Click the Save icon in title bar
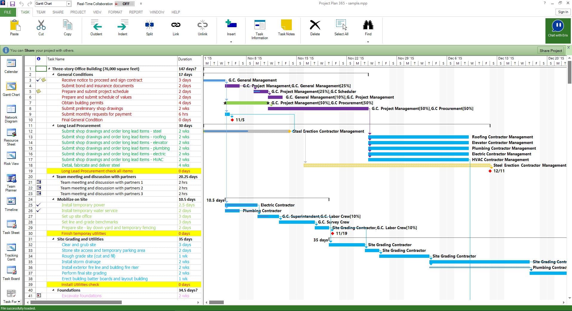The width and height of the screenshot is (572, 311). 13,4
